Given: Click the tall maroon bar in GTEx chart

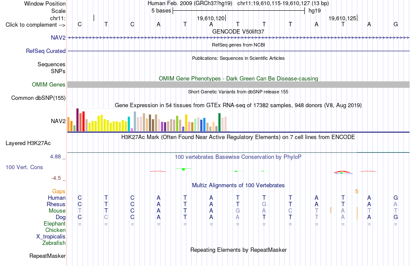Looking at the screenshot, I should [77, 120].
